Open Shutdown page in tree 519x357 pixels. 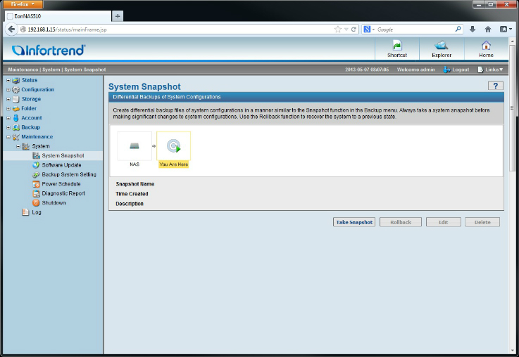[54, 203]
